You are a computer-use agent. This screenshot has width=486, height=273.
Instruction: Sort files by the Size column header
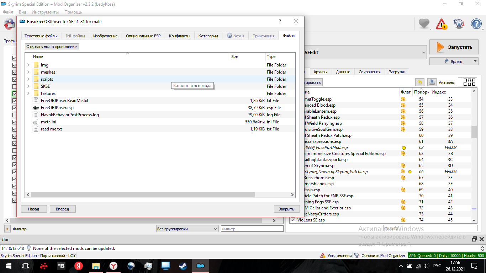248,57
